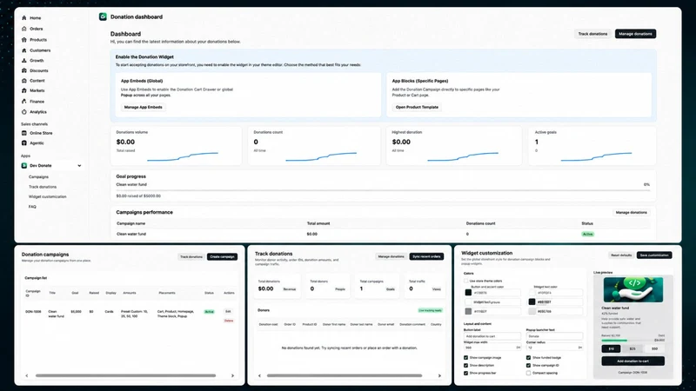Click the Customers person icon in sidebar

tap(24, 50)
